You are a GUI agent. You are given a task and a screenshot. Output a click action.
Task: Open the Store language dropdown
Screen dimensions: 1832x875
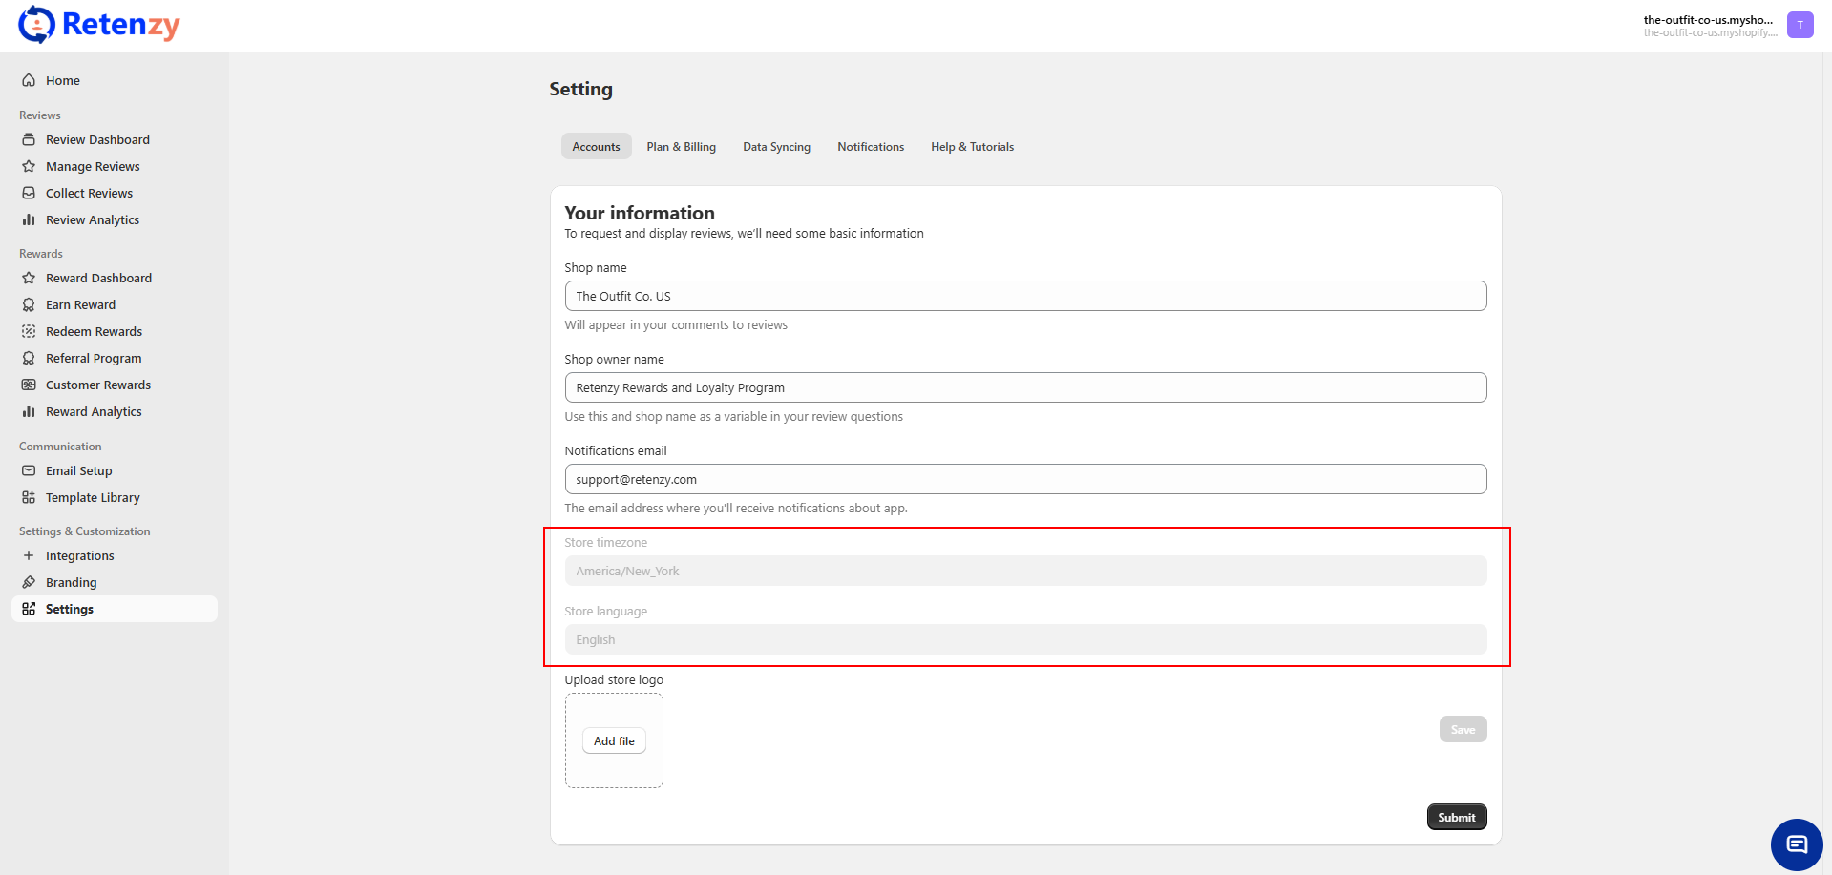coord(1024,640)
